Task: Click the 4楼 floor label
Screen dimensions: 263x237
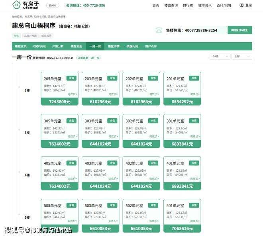Action: tap(27, 175)
